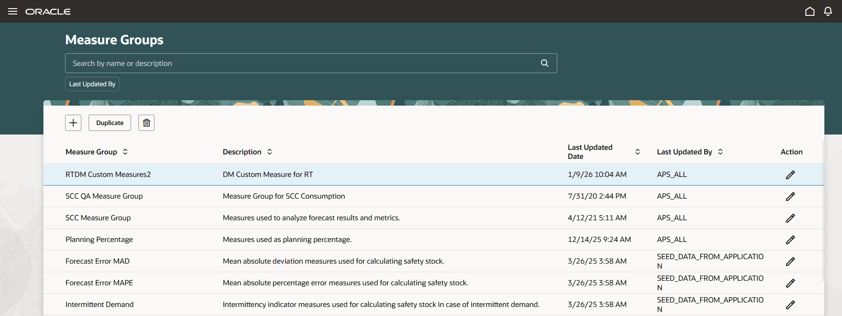This screenshot has height=316, width=842.
Task: Edit the SCC QA Measure Group row
Action: click(x=790, y=196)
